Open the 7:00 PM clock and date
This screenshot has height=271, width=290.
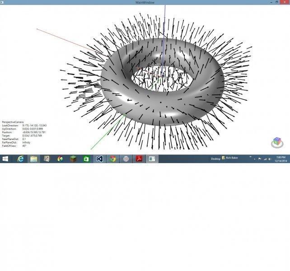pyautogui.click(x=281, y=159)
